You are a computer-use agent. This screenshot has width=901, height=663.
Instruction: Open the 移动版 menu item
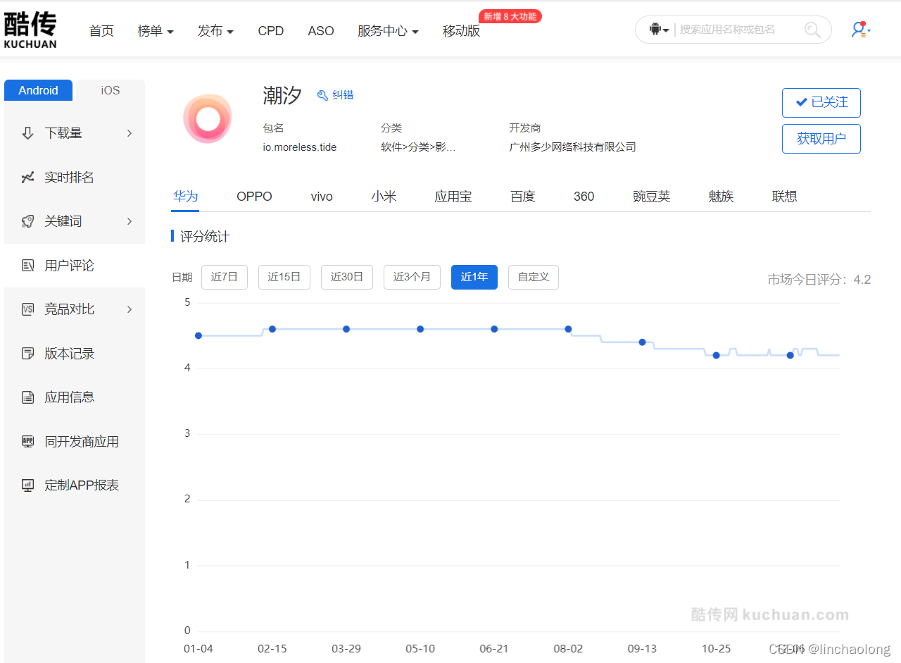point(461,31)
